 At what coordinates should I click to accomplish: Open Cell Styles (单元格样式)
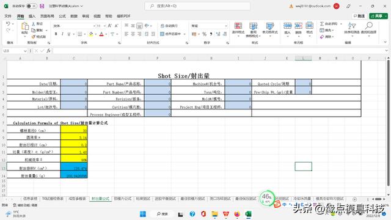[x=270, y=29]
